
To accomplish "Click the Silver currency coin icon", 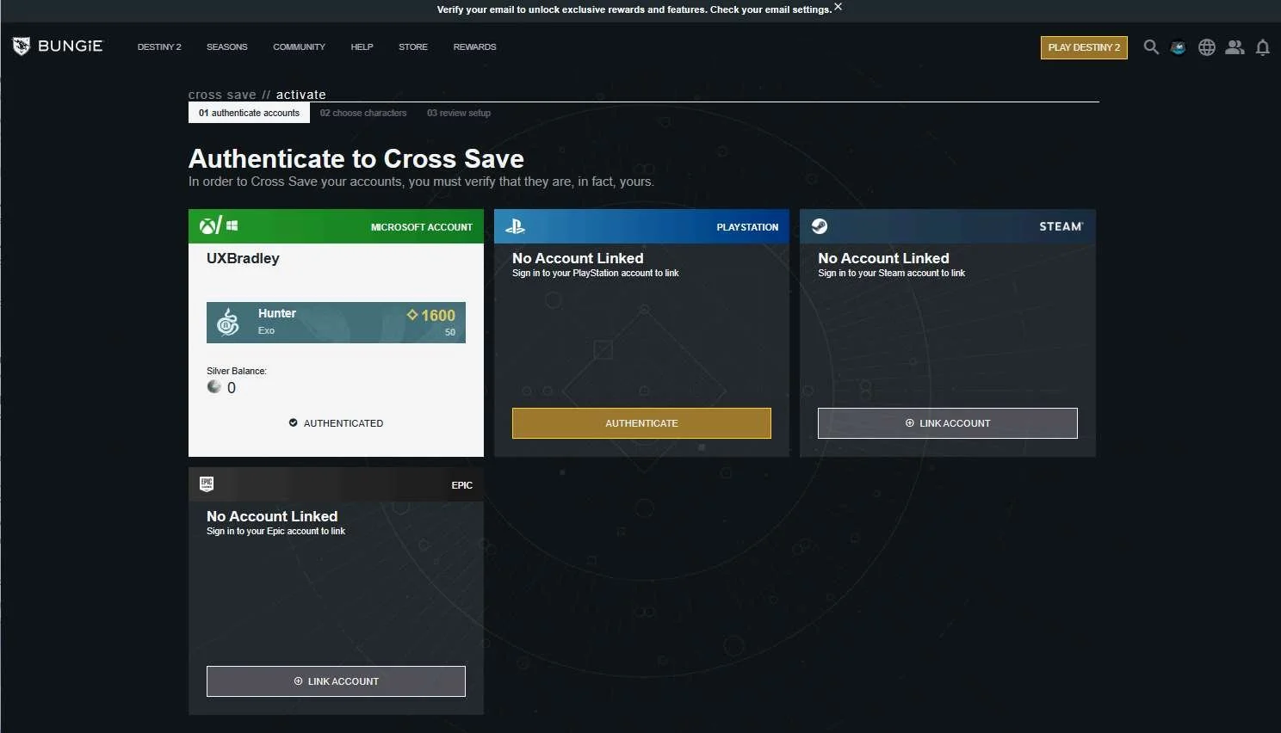I will [214, 387].
